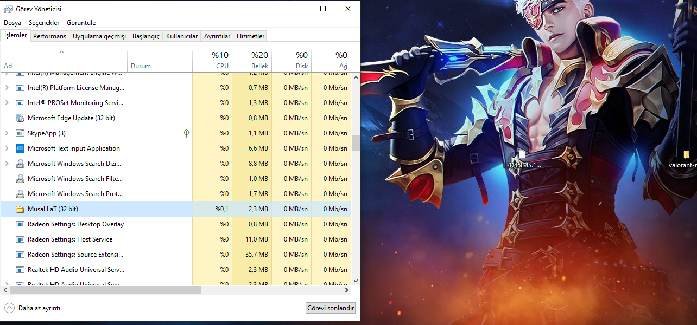The height and width of the screenshot is (325, 697).
Task: Sort by the CPU column header
Action: point(212,61)
